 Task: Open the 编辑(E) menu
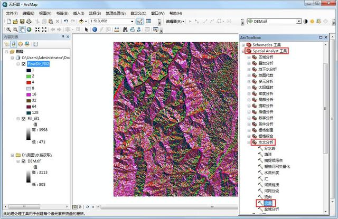[x=29, y=13]
